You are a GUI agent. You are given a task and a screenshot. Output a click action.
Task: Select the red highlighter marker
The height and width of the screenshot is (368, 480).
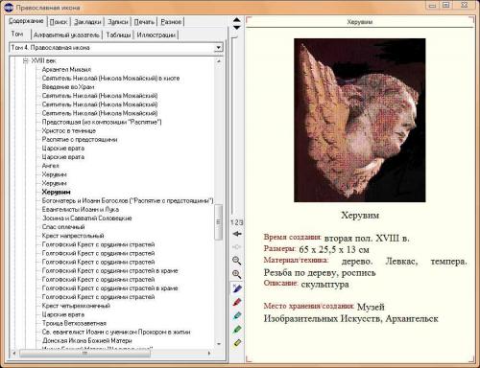[x=237, y=302]
